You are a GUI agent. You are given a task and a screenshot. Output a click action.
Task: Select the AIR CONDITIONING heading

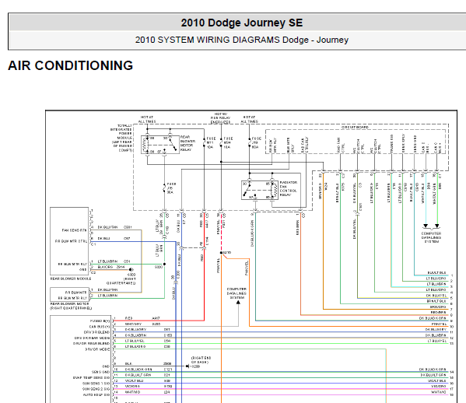click(71, 65)
